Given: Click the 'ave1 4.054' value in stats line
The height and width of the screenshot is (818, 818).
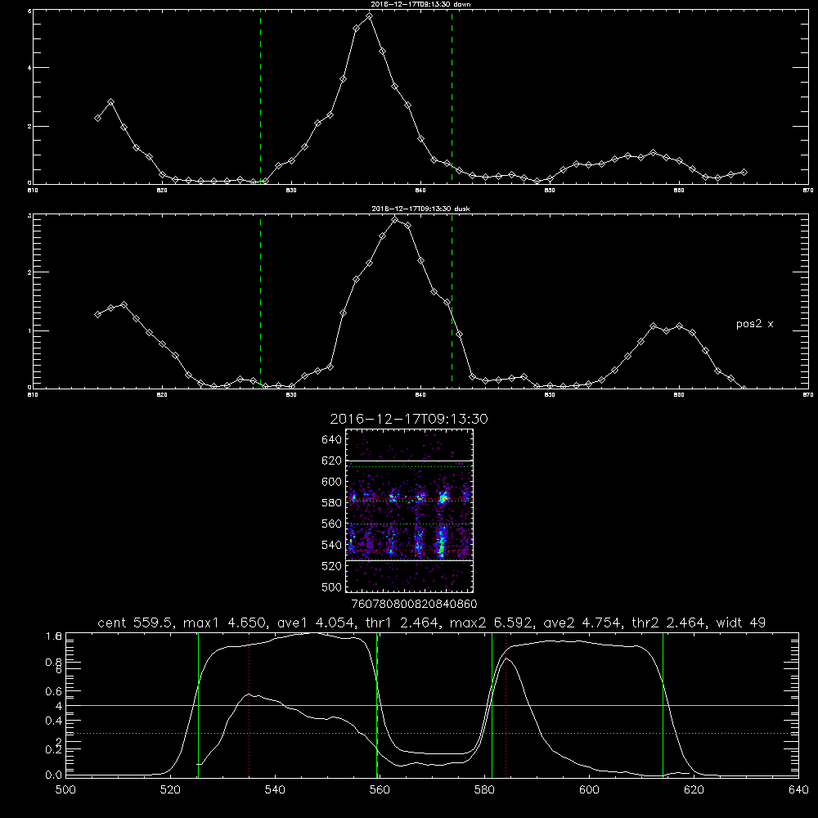Looking at the screenshot, I should (317, 622).
